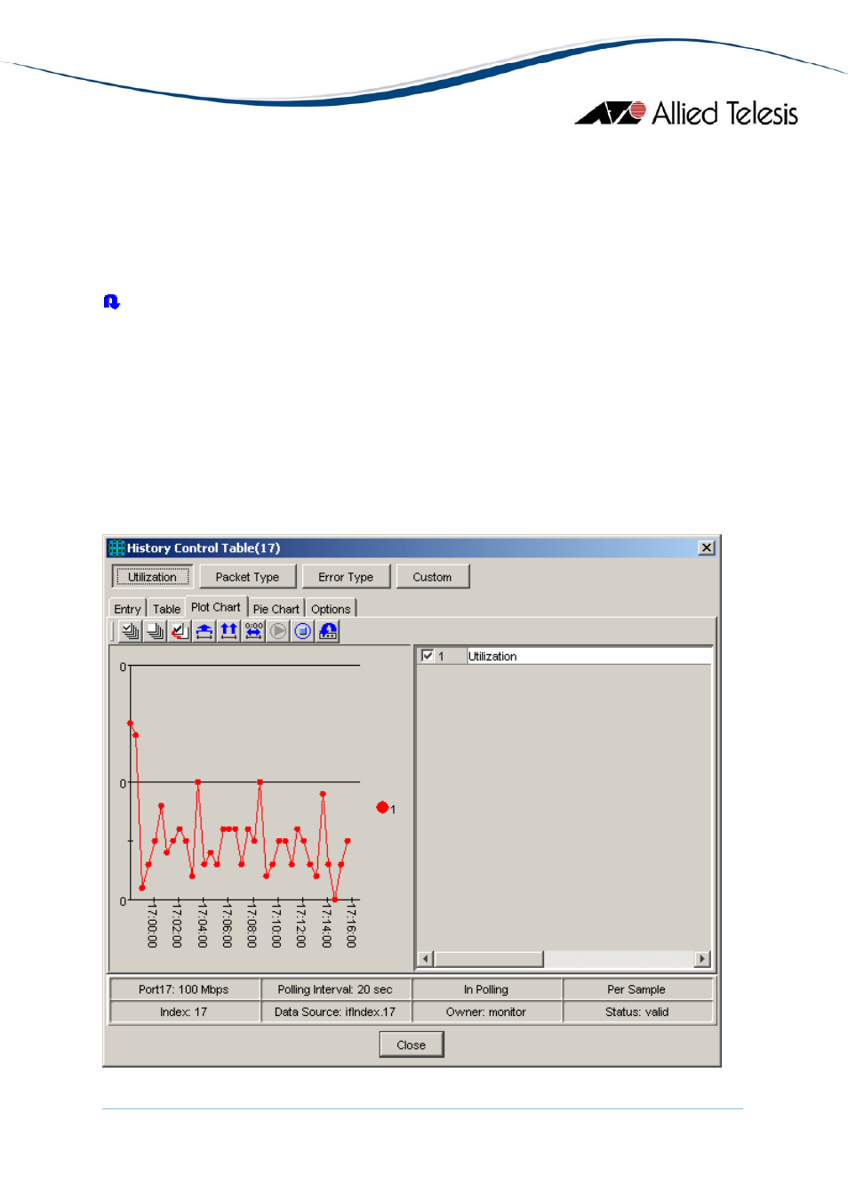The width and height of the screenshot is (848, 1200).
Task: Uncheck the Utilization series 1 checkbox
Action: (428, 656)
